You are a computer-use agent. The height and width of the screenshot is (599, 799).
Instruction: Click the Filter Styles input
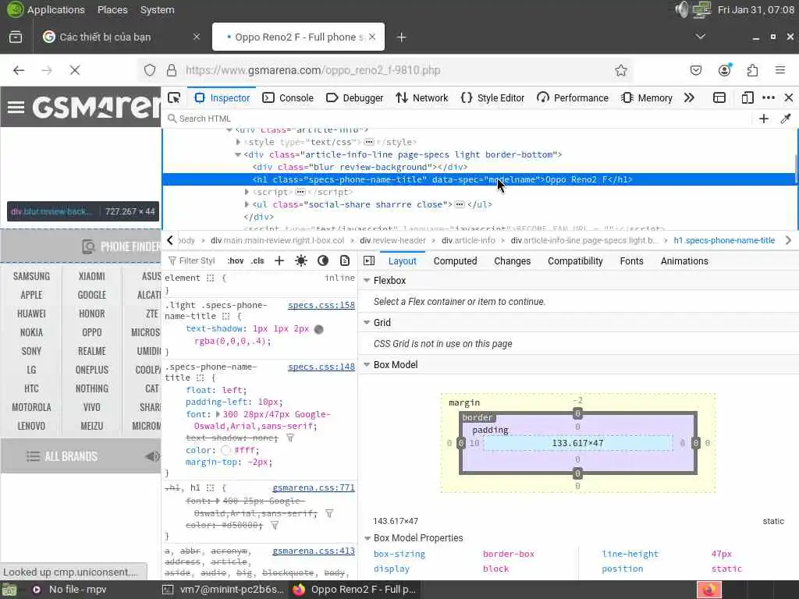point(196,261)
